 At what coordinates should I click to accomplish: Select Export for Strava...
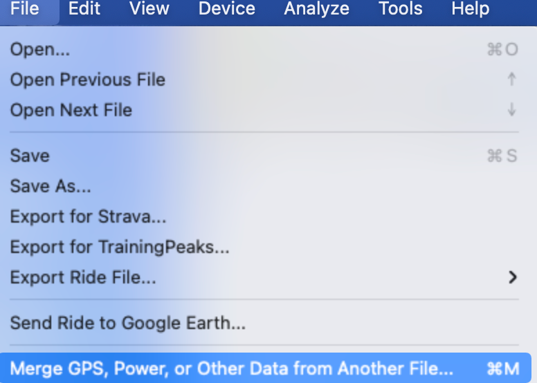tap(88, 216)
